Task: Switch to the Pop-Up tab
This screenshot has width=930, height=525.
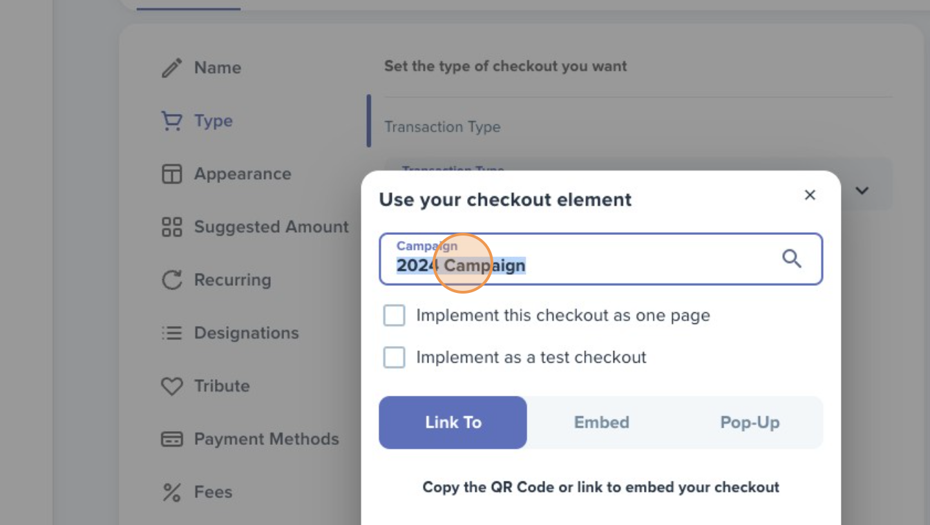Action: pos(750,422)
